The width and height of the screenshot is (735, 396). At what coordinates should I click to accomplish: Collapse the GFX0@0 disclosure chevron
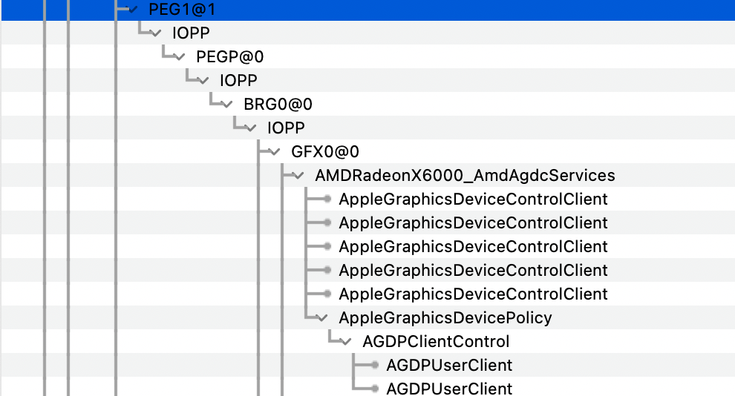coord(275,152)
